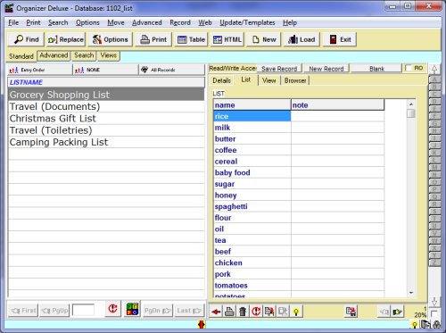Click the Save Record button
The image size is (446, 333).
(x=279, y=69)
